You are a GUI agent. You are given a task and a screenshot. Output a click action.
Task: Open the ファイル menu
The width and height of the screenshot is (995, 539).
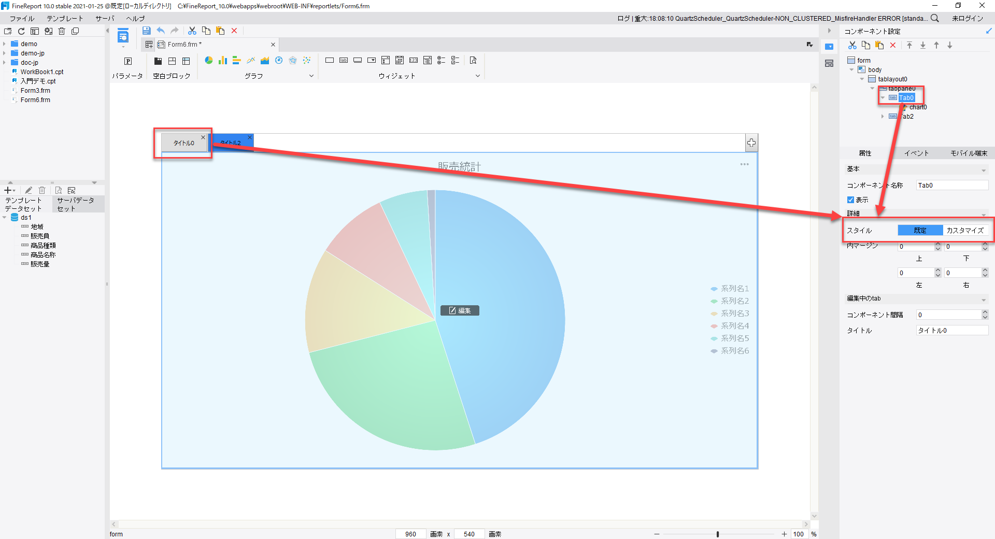[22, 19]
